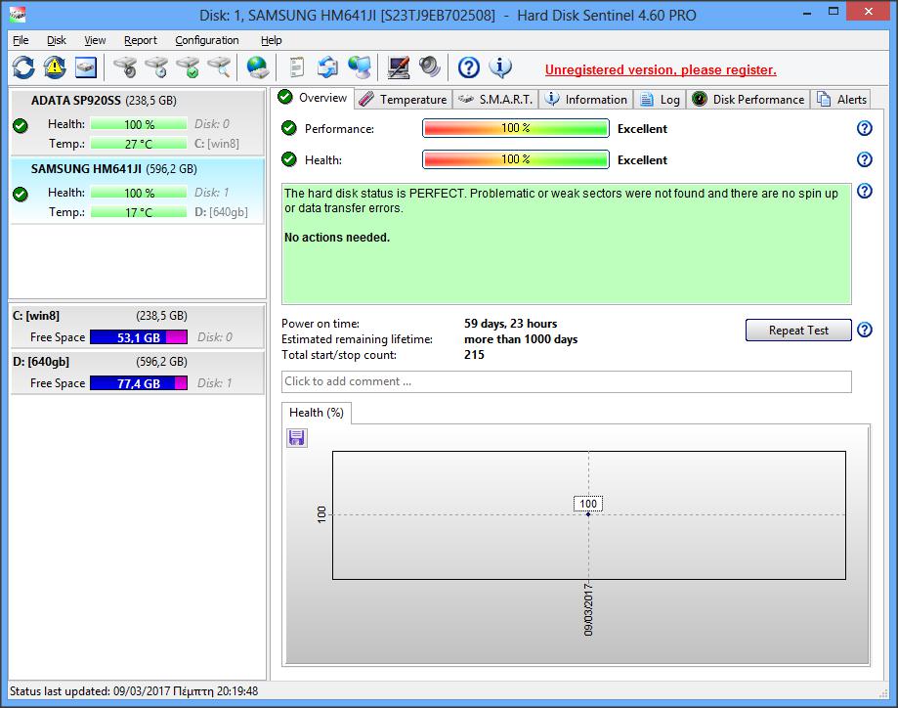
Task: Click the ADATA Health 100 % bar
Action: click(139, 124)
